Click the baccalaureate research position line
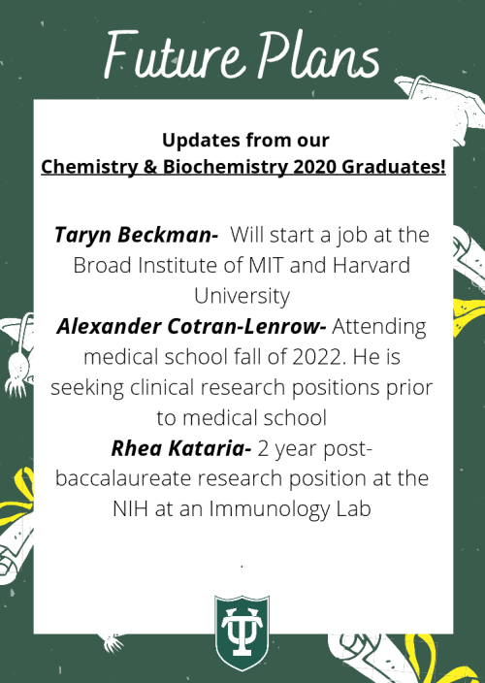 pyautogui.click(x=242, y=478)
